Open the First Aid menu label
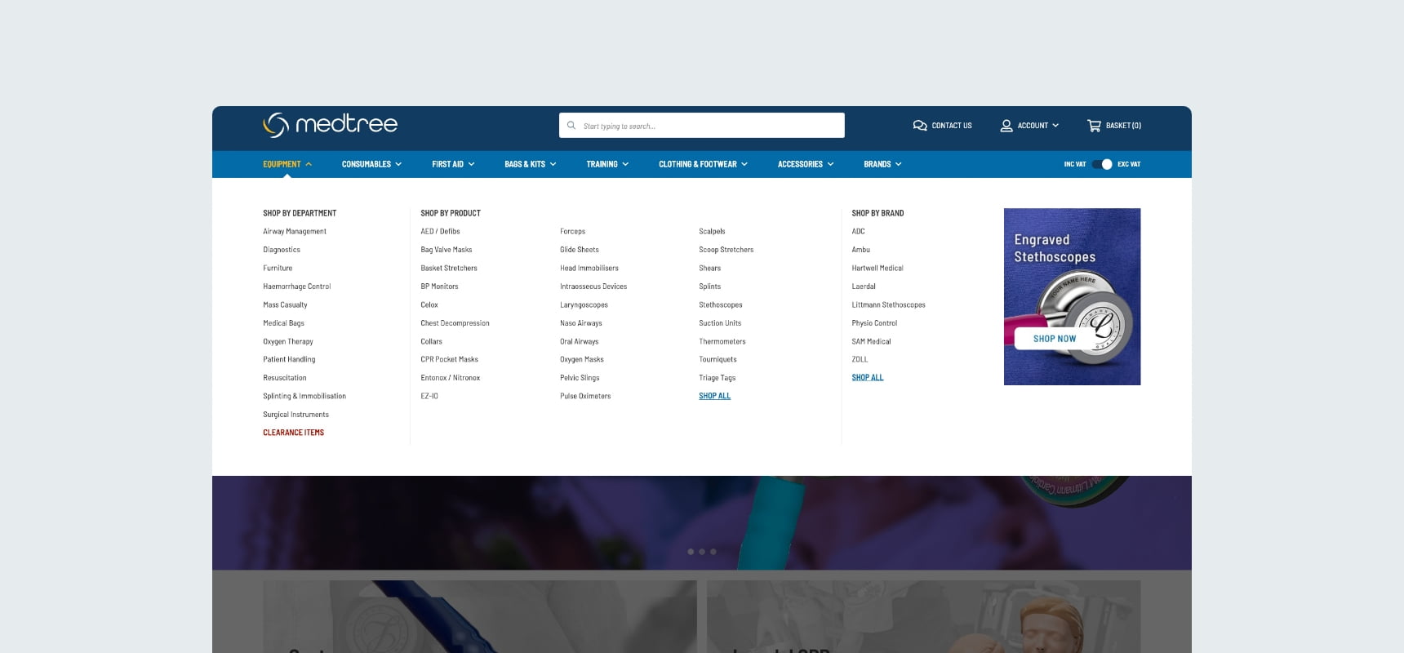Viewport: 1404px width, 653px height. (447, 164)
